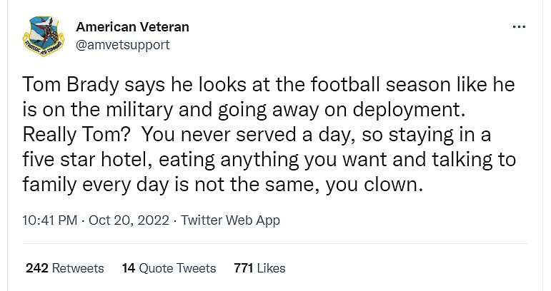View the 242 Retweets list

pos(64,268)
